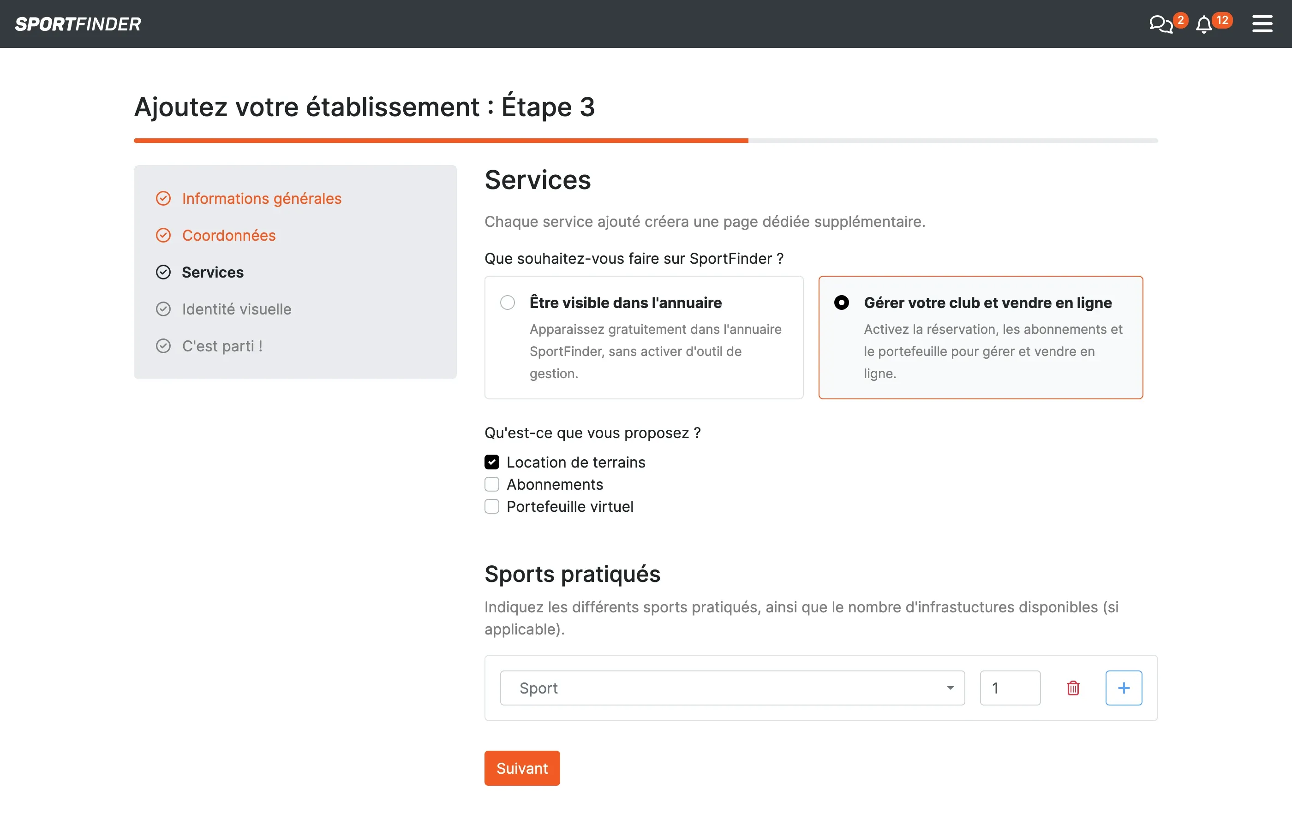Click the Abonnements label text
This screenshot has width=1292, height=830.
point(555,485)
